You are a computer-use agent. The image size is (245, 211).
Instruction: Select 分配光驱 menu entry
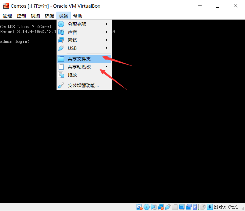click(84, 24)
